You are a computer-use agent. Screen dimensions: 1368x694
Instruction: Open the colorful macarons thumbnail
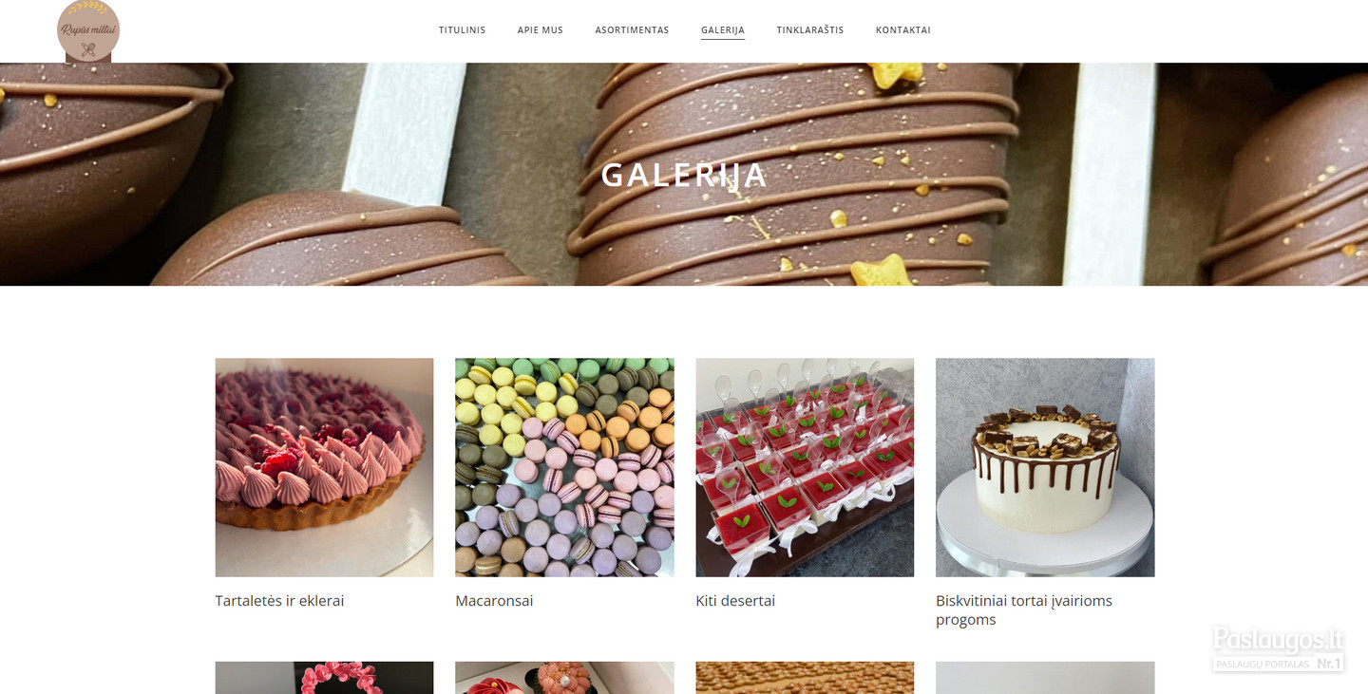(564, 467)
